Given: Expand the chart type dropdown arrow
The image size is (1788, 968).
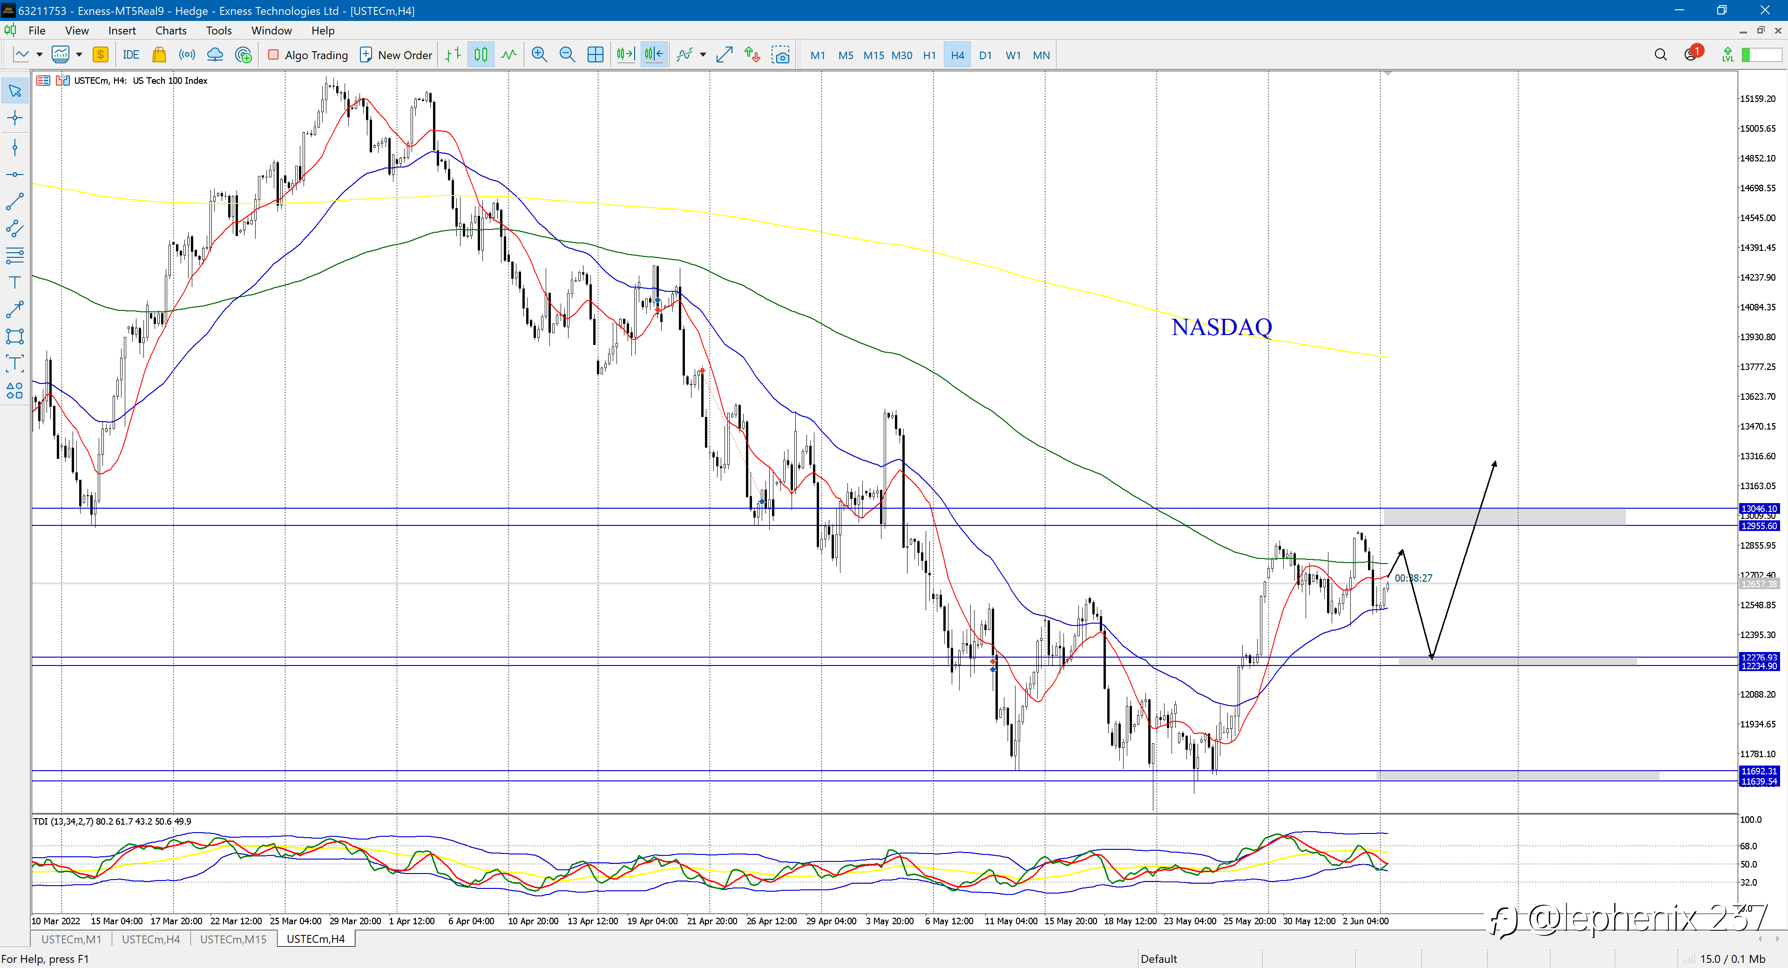Looking at the screenshot, I should click(x=40, y=55).
